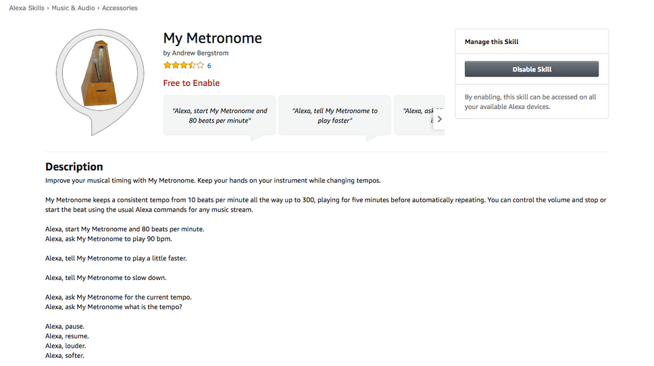Screen dimensions: 654x366
Task: Go to Music & Audio breadcrumb category
Action: (x=73, y=8)
